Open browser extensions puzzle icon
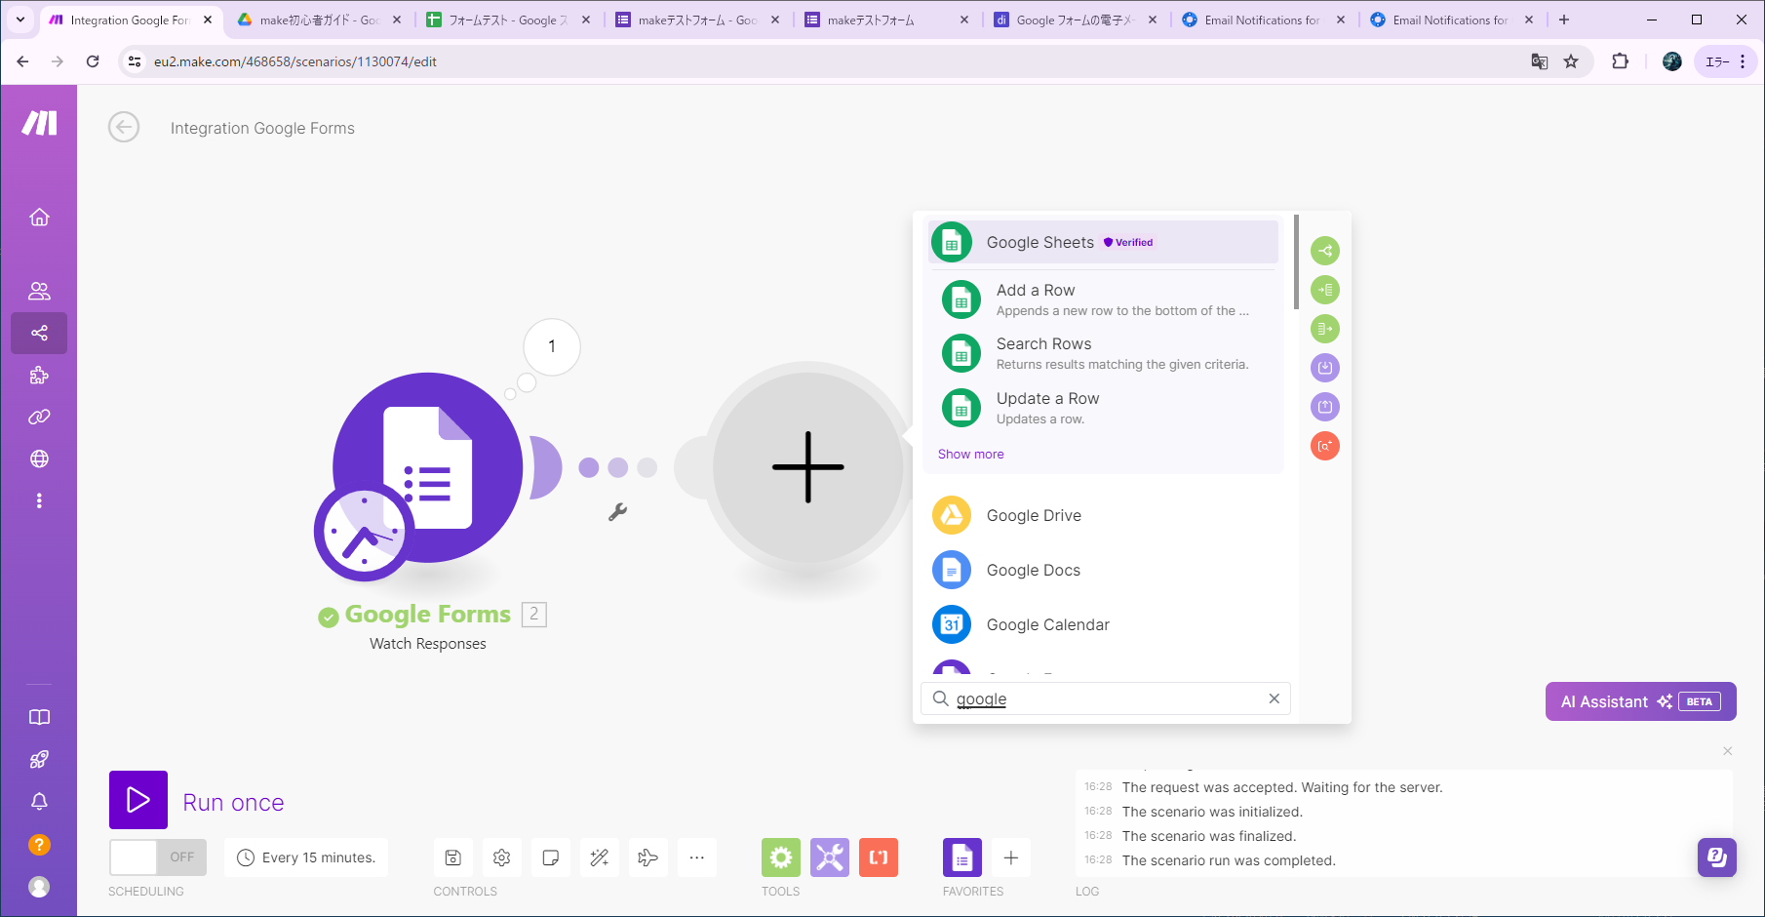1765x917 pixels. click(x=1620, y=61)
